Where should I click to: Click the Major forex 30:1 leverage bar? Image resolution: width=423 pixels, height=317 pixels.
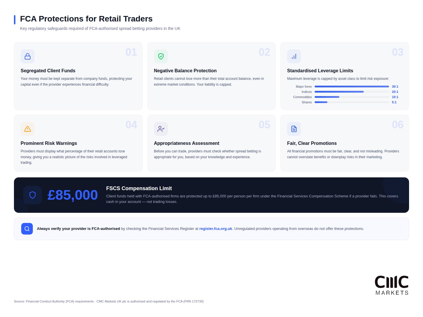click(x=352, y=87)
